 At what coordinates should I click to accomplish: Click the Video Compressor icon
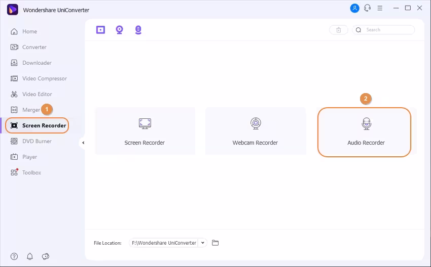[14, 78]
